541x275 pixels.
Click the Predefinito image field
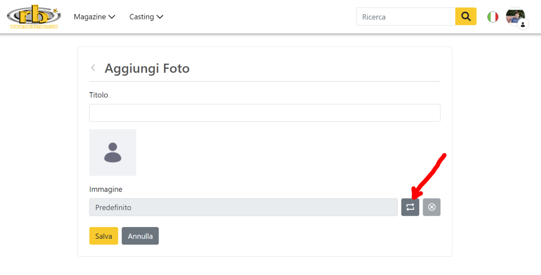click(x=243, y=207)
